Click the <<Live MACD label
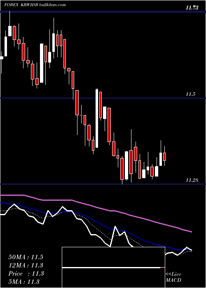206x288 pixels. coord(173,277)
